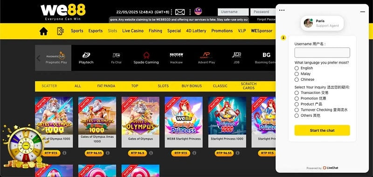
Task: Open the mobile app download icon
Action: pos(61,31)
